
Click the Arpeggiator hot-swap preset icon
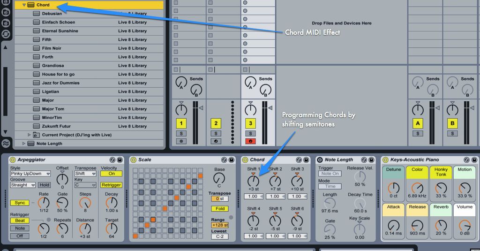112,160
